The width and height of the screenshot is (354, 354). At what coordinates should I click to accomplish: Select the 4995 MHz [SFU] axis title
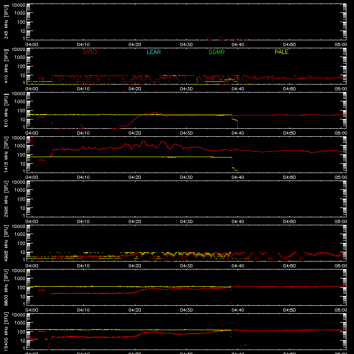click(x=6, y=243)
